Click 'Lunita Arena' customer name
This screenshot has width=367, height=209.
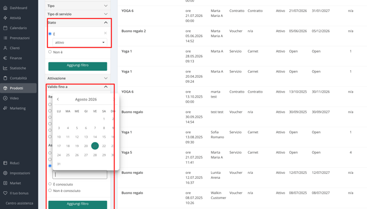[216, 175]
